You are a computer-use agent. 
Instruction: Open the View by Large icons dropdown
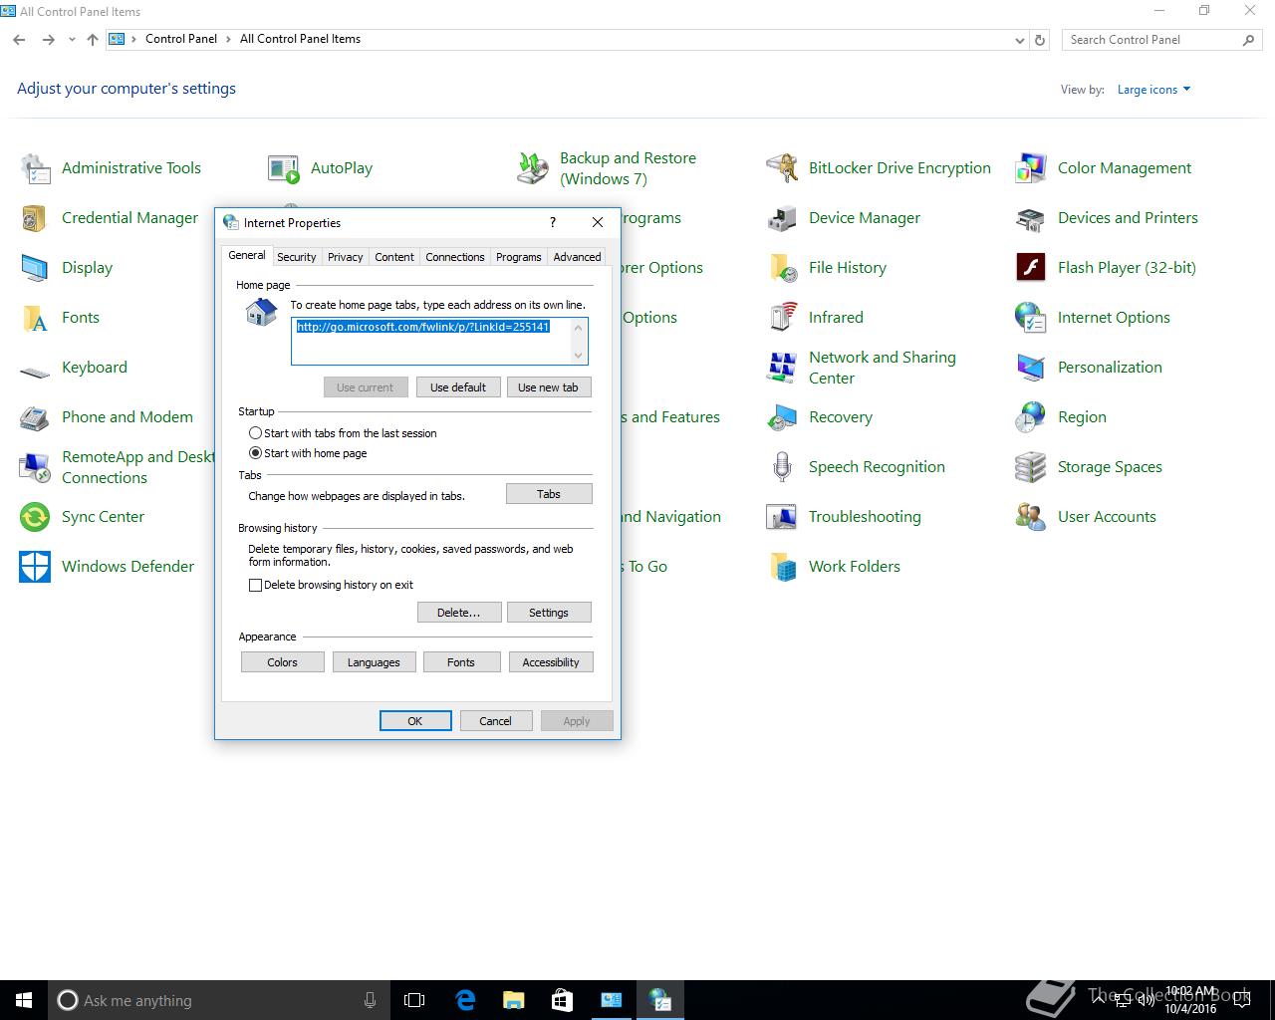coord(1153,90)
